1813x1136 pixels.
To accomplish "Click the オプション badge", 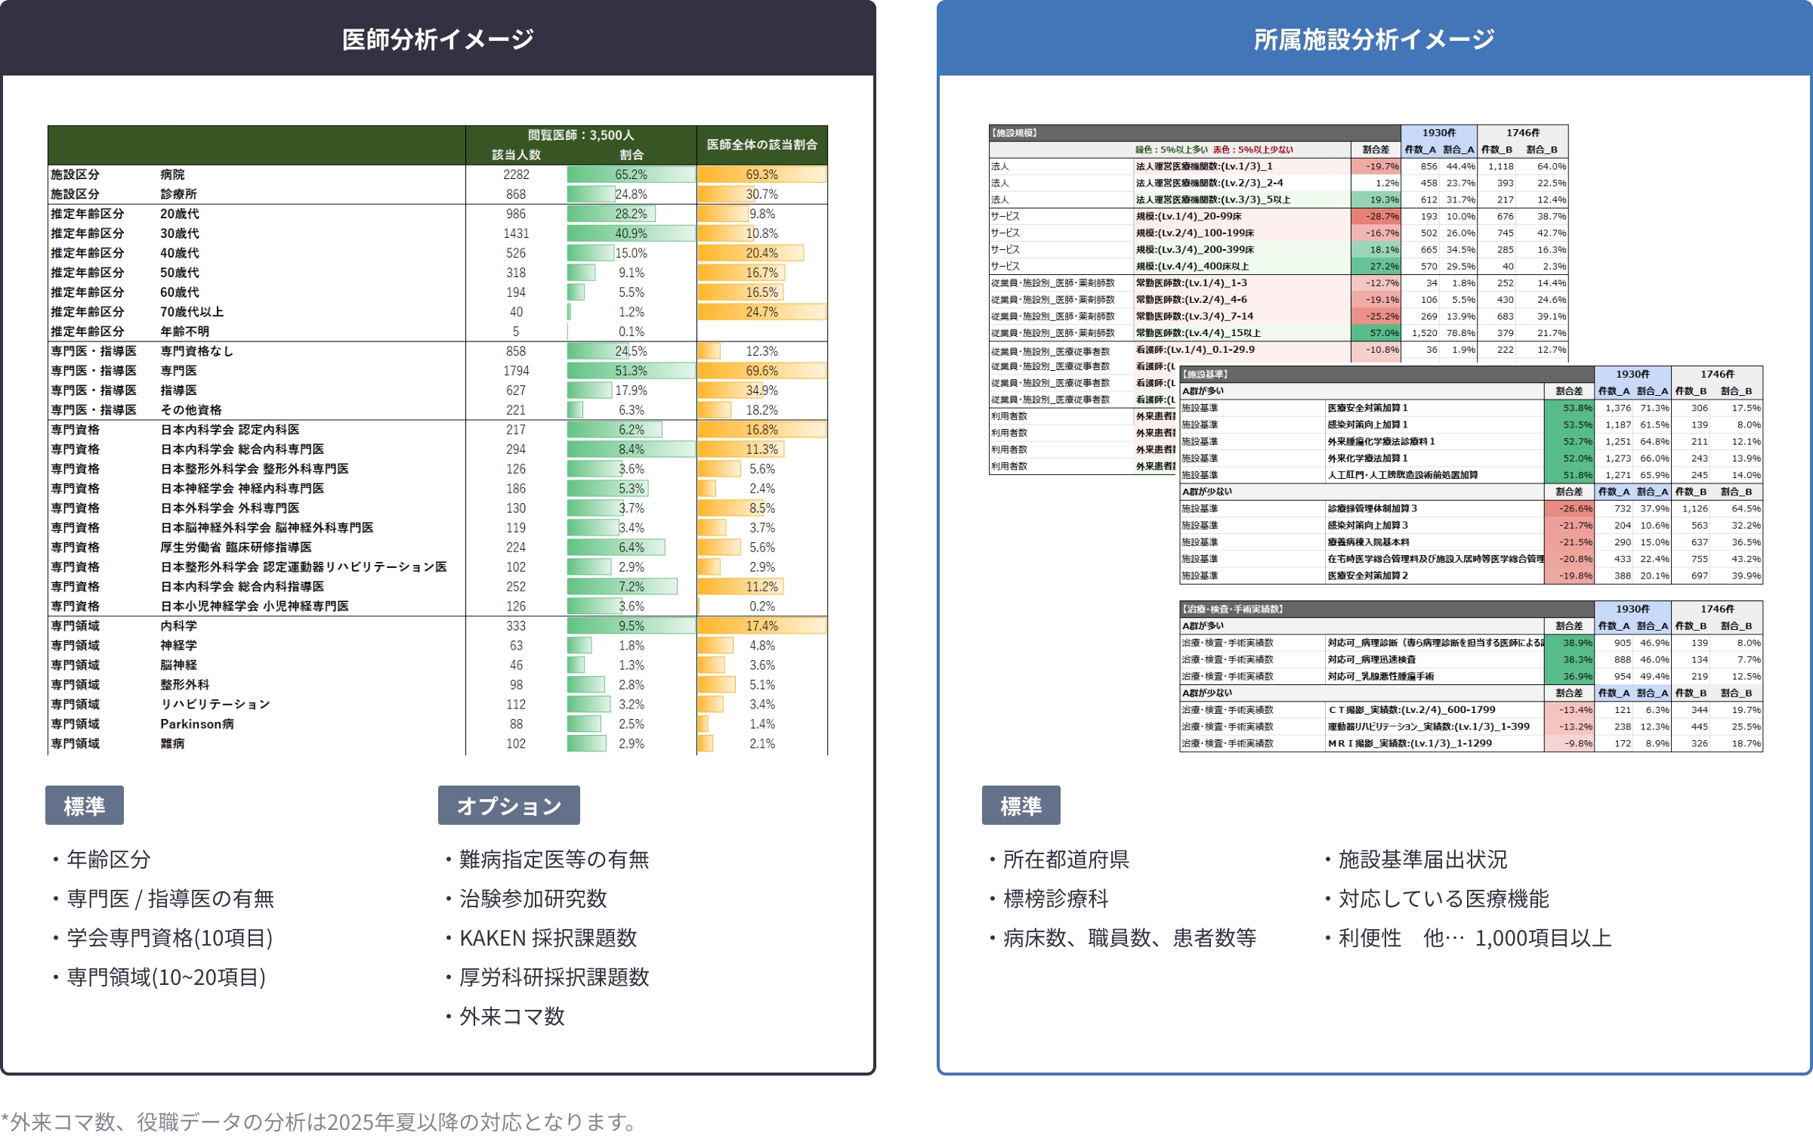I will pos(508,805).
